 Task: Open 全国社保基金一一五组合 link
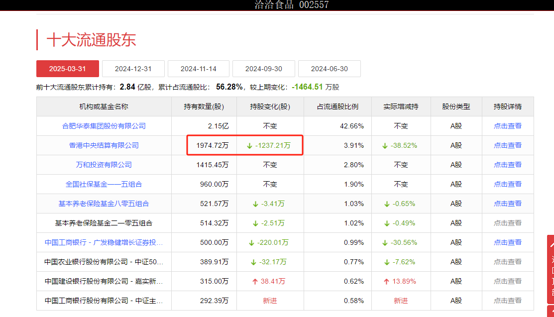[104, 184]
